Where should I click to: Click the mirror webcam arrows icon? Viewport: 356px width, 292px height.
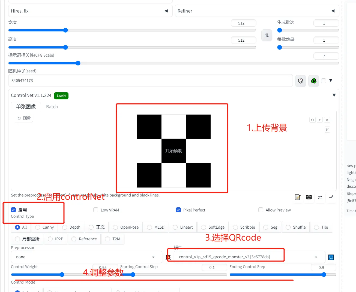(x=320, y=197)
